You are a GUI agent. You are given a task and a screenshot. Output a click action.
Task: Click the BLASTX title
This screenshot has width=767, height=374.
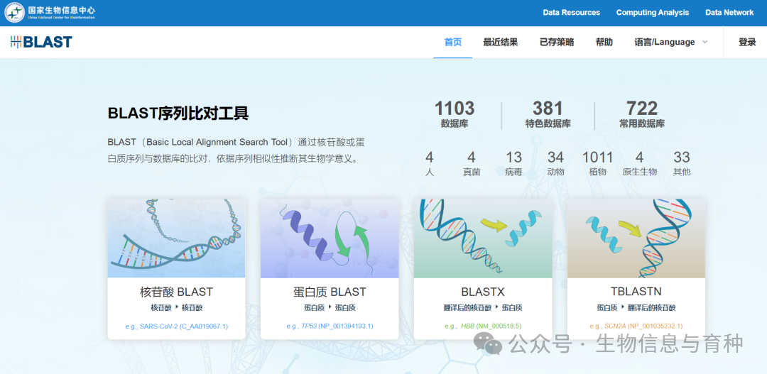pyautogui.click(x=483, y=292)
